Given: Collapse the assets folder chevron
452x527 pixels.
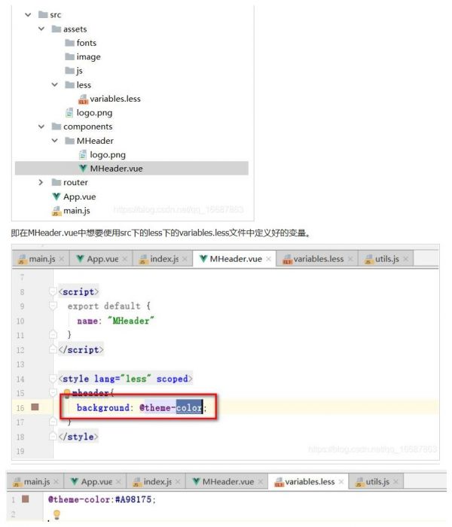Looking at the screenshot, I should point(41,29).
